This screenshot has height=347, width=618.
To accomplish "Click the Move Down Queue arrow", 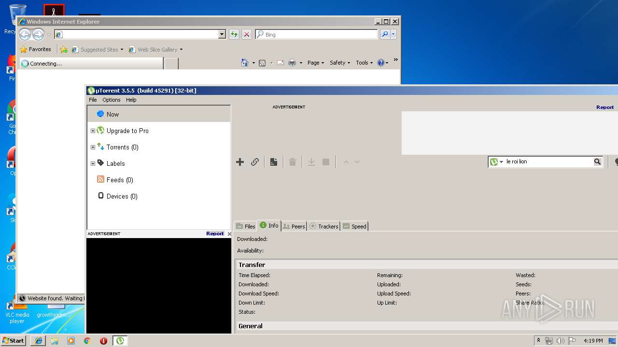I will 357,162.
